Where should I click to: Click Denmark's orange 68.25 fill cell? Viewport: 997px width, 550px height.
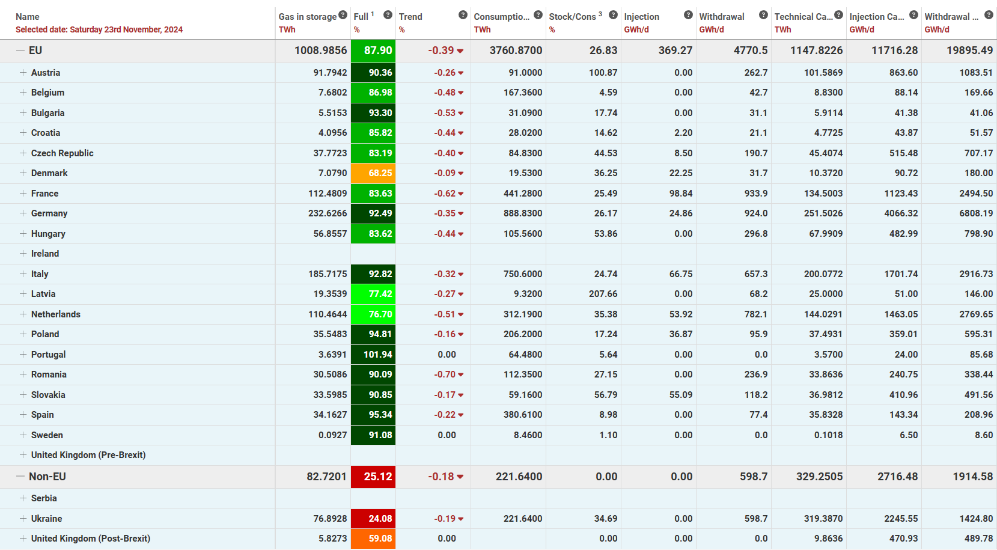[373, 173]
